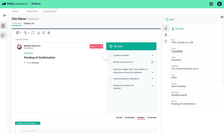This screenshot has height=134, width=224.
Task: Check the Fill the Location form task
Action: click(x=111, y=62)
